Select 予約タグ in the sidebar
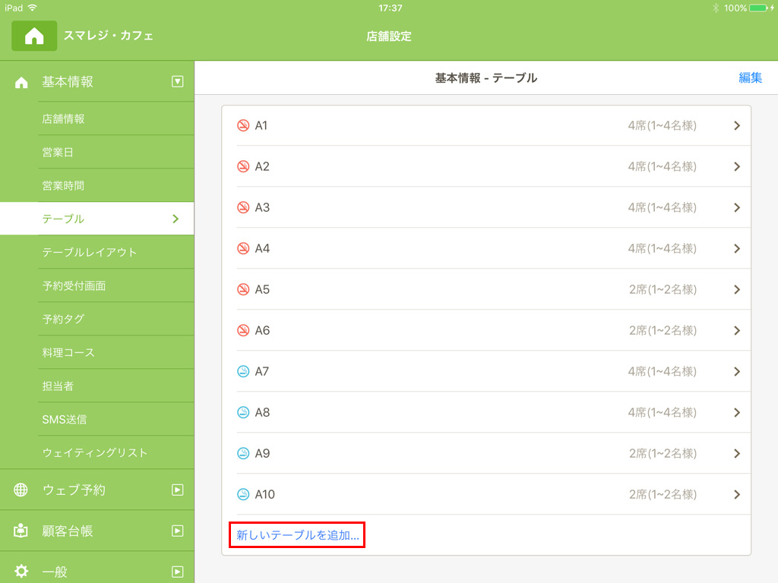Viewport: 778px width, 583px height. pyautogui.click(x=96, y=319)
